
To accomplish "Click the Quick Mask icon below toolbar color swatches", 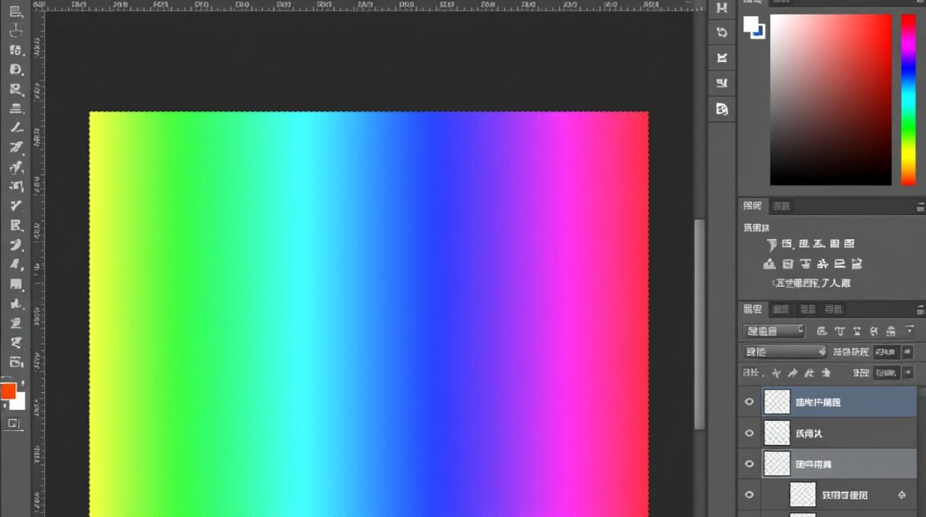I will [x=14, y=423].
